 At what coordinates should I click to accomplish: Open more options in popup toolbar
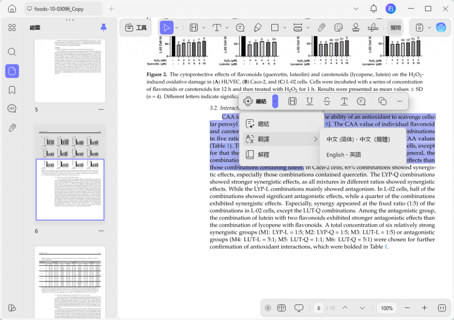(399, 101)
